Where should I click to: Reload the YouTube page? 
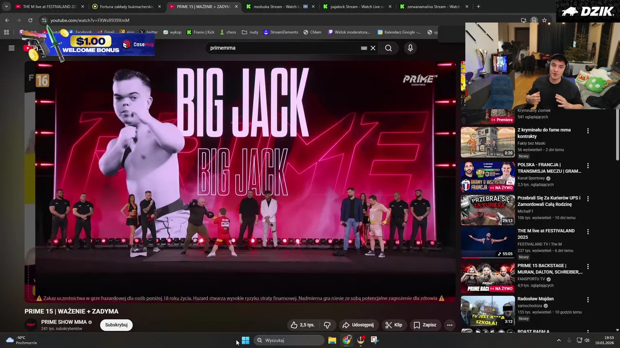[x=30, y=20]
